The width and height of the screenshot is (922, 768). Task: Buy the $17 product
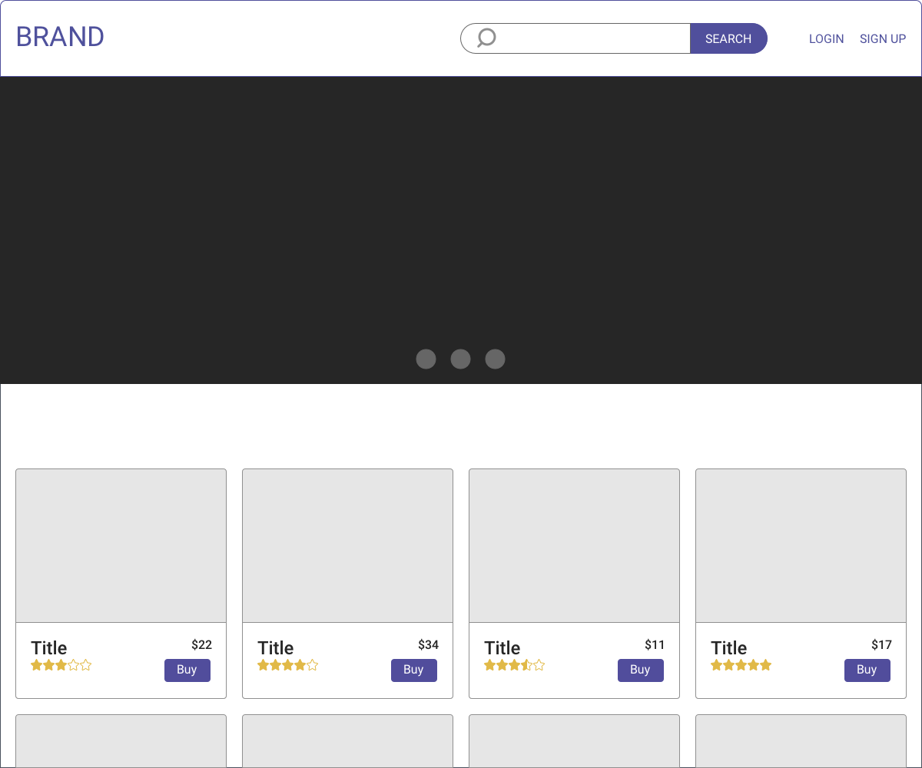867,670
